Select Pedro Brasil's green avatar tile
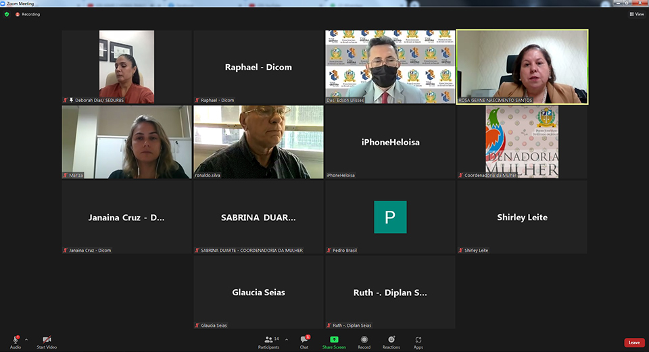649x352 pixels. click(390, 217)
